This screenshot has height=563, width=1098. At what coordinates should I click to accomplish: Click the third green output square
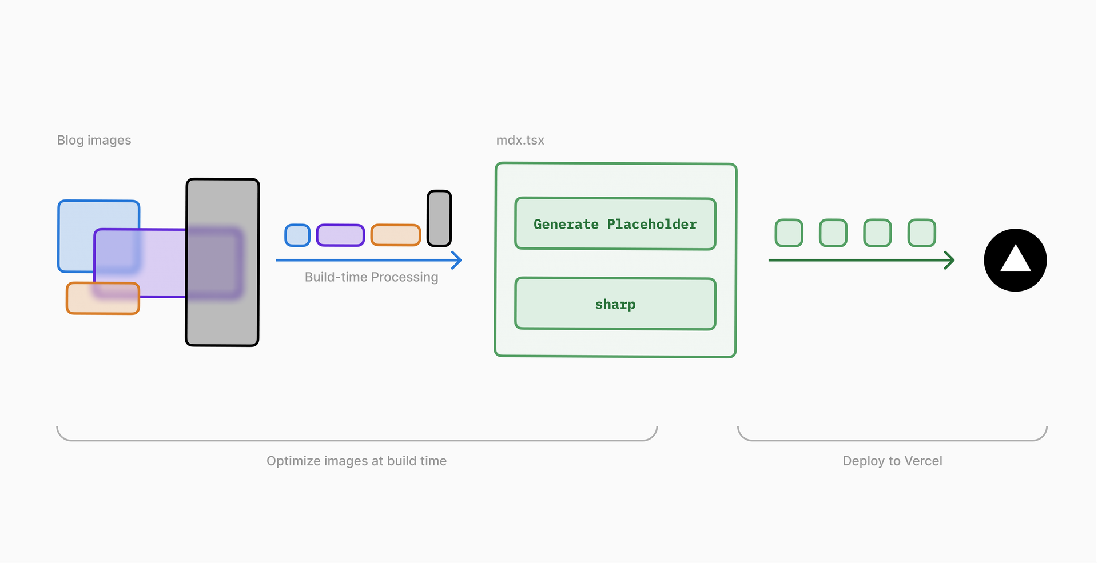point(877,233)
